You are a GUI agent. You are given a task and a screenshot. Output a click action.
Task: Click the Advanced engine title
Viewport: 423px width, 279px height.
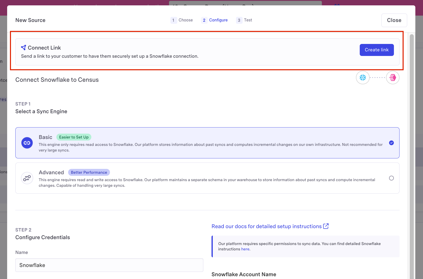point(51,172)
